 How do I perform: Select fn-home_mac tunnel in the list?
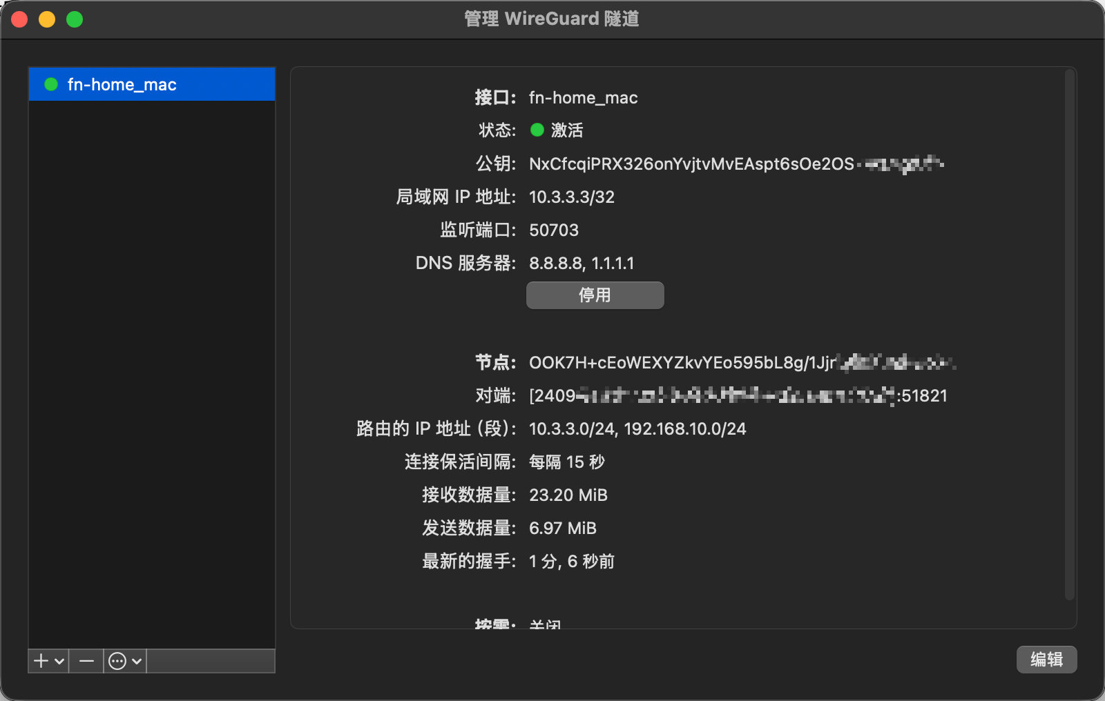[152, 84]
